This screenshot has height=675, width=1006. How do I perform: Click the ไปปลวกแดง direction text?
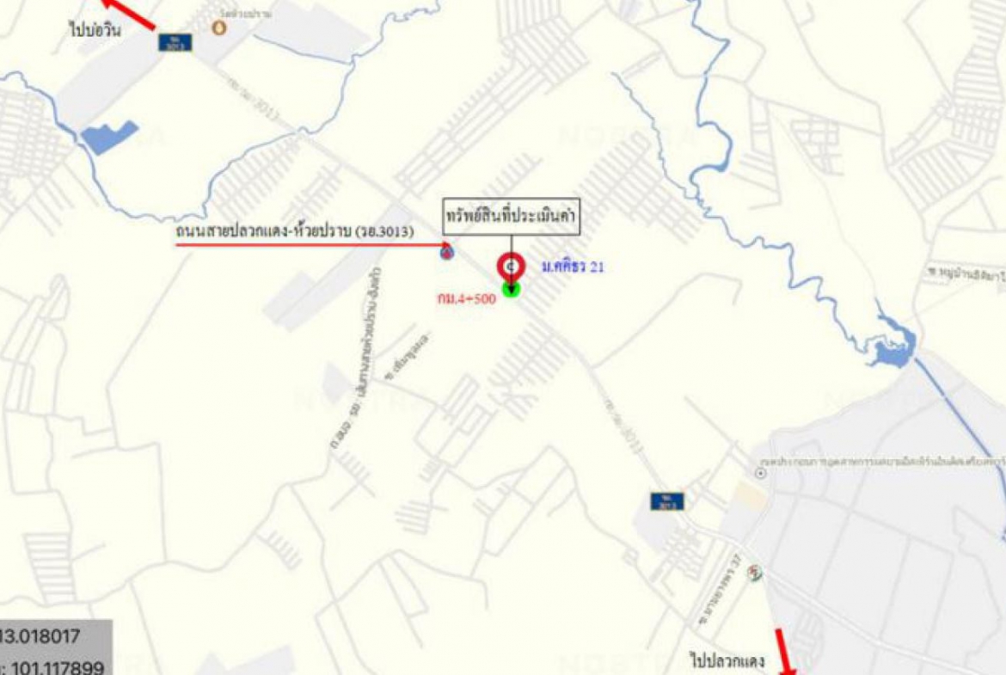click(x=727, y=660)
